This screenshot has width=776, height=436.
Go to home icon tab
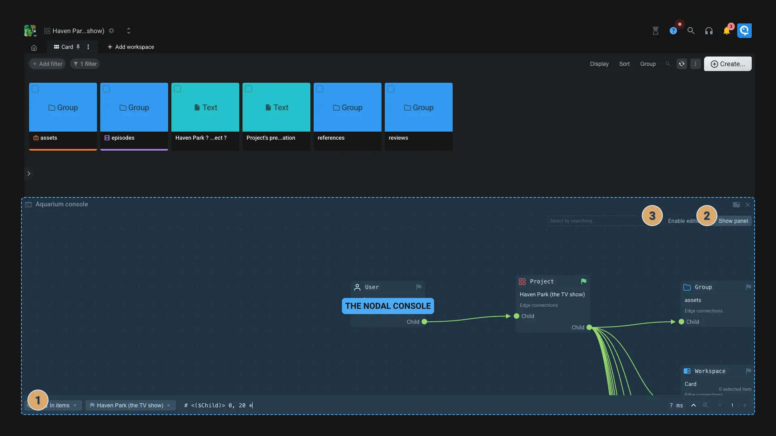pos(34,48)
